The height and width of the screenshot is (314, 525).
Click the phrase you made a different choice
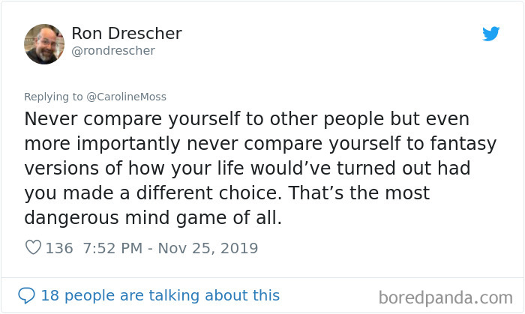[x=153, y=193]
